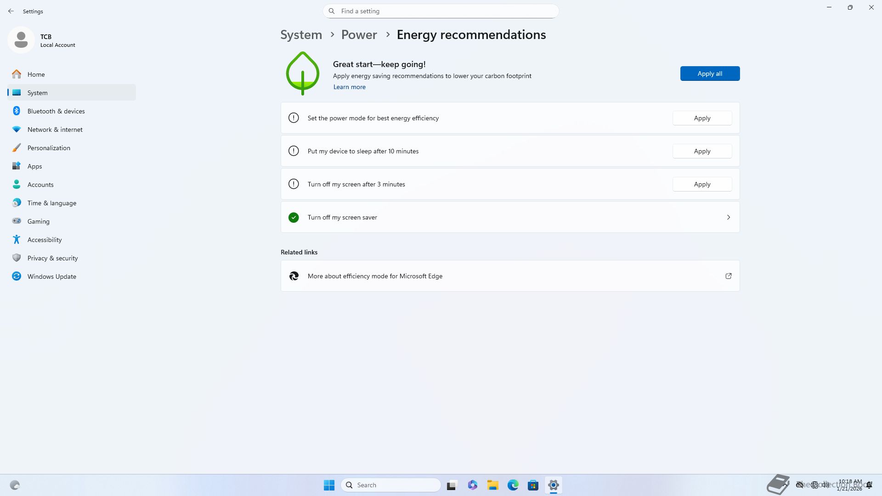This screenshot has height=496, width=882.
Task: Follow the Learn more link
Action: pos(349,87)
